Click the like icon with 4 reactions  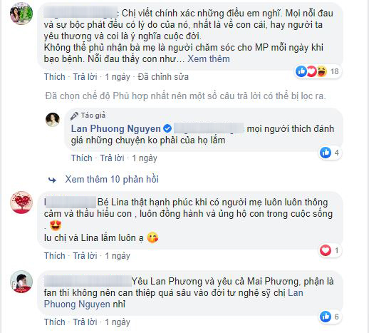326,153
